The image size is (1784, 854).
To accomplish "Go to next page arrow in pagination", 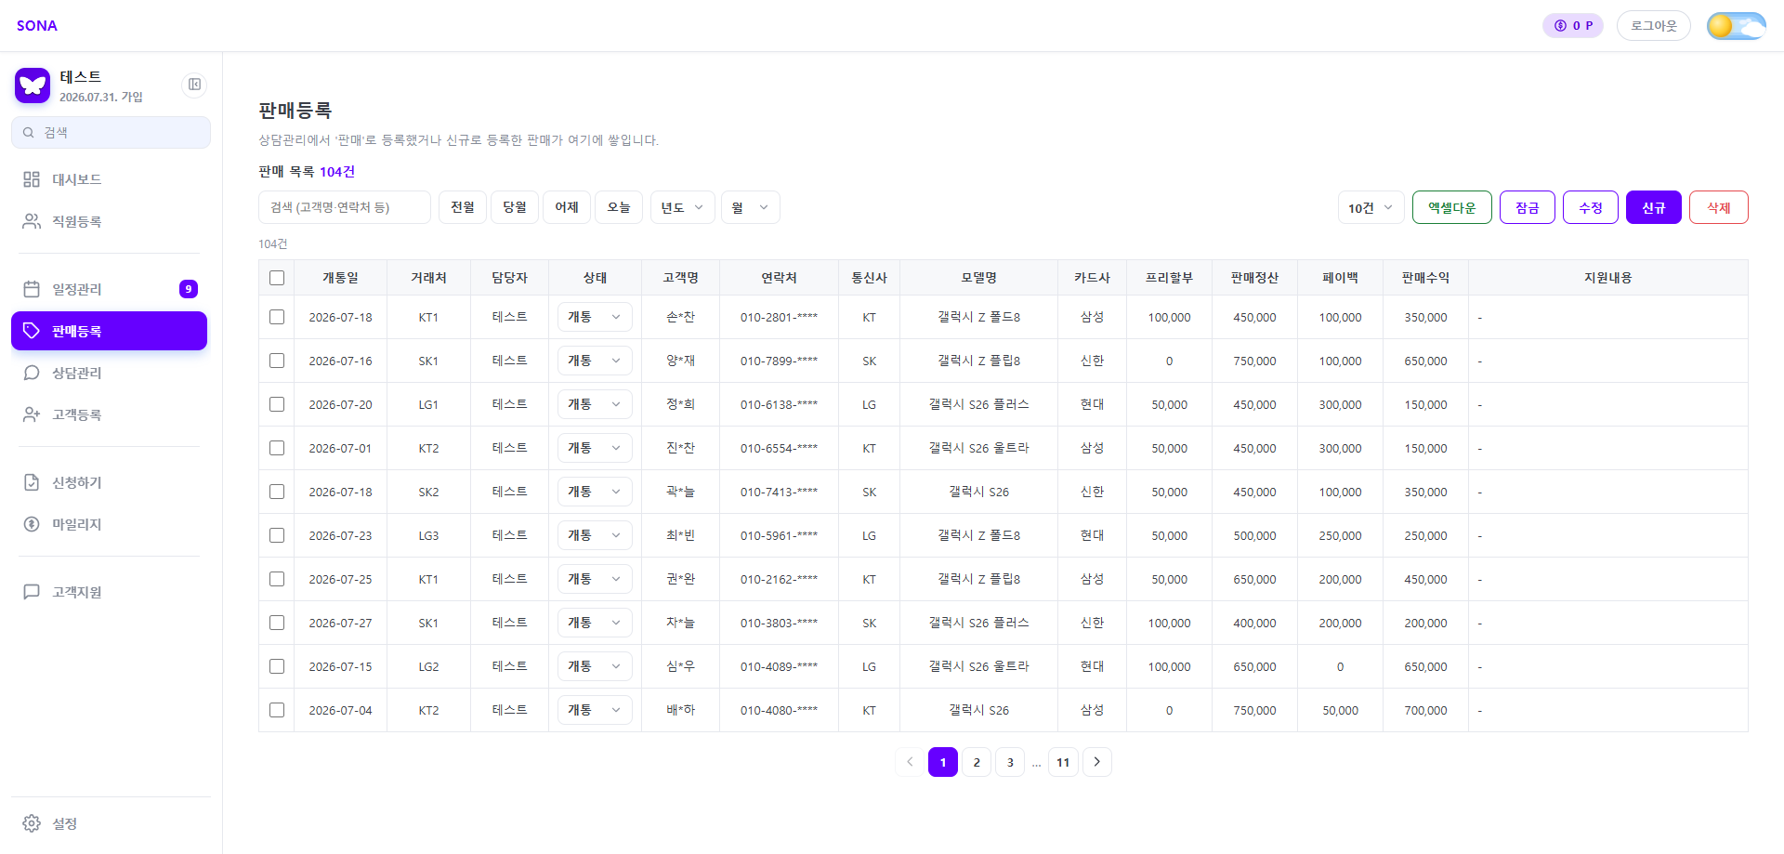I will point(1097,762).
